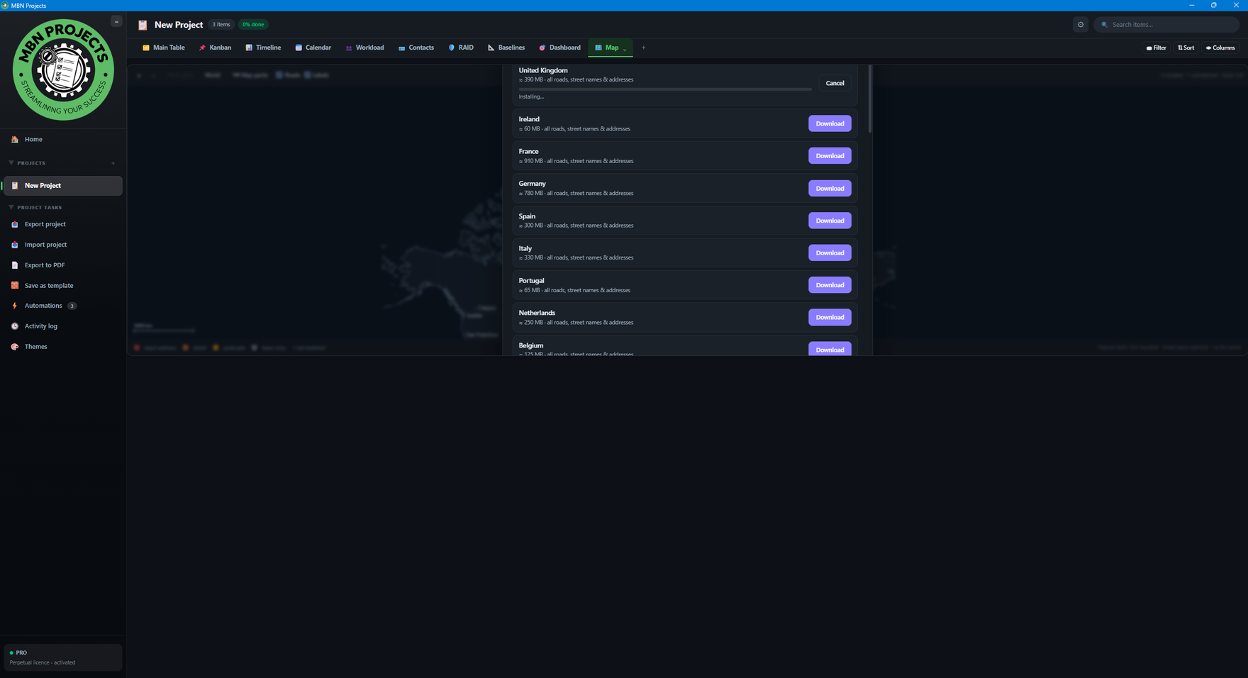Click the MBN Projects logo
Viewport: 1248px width, 678px height.
tap(63, 70)
